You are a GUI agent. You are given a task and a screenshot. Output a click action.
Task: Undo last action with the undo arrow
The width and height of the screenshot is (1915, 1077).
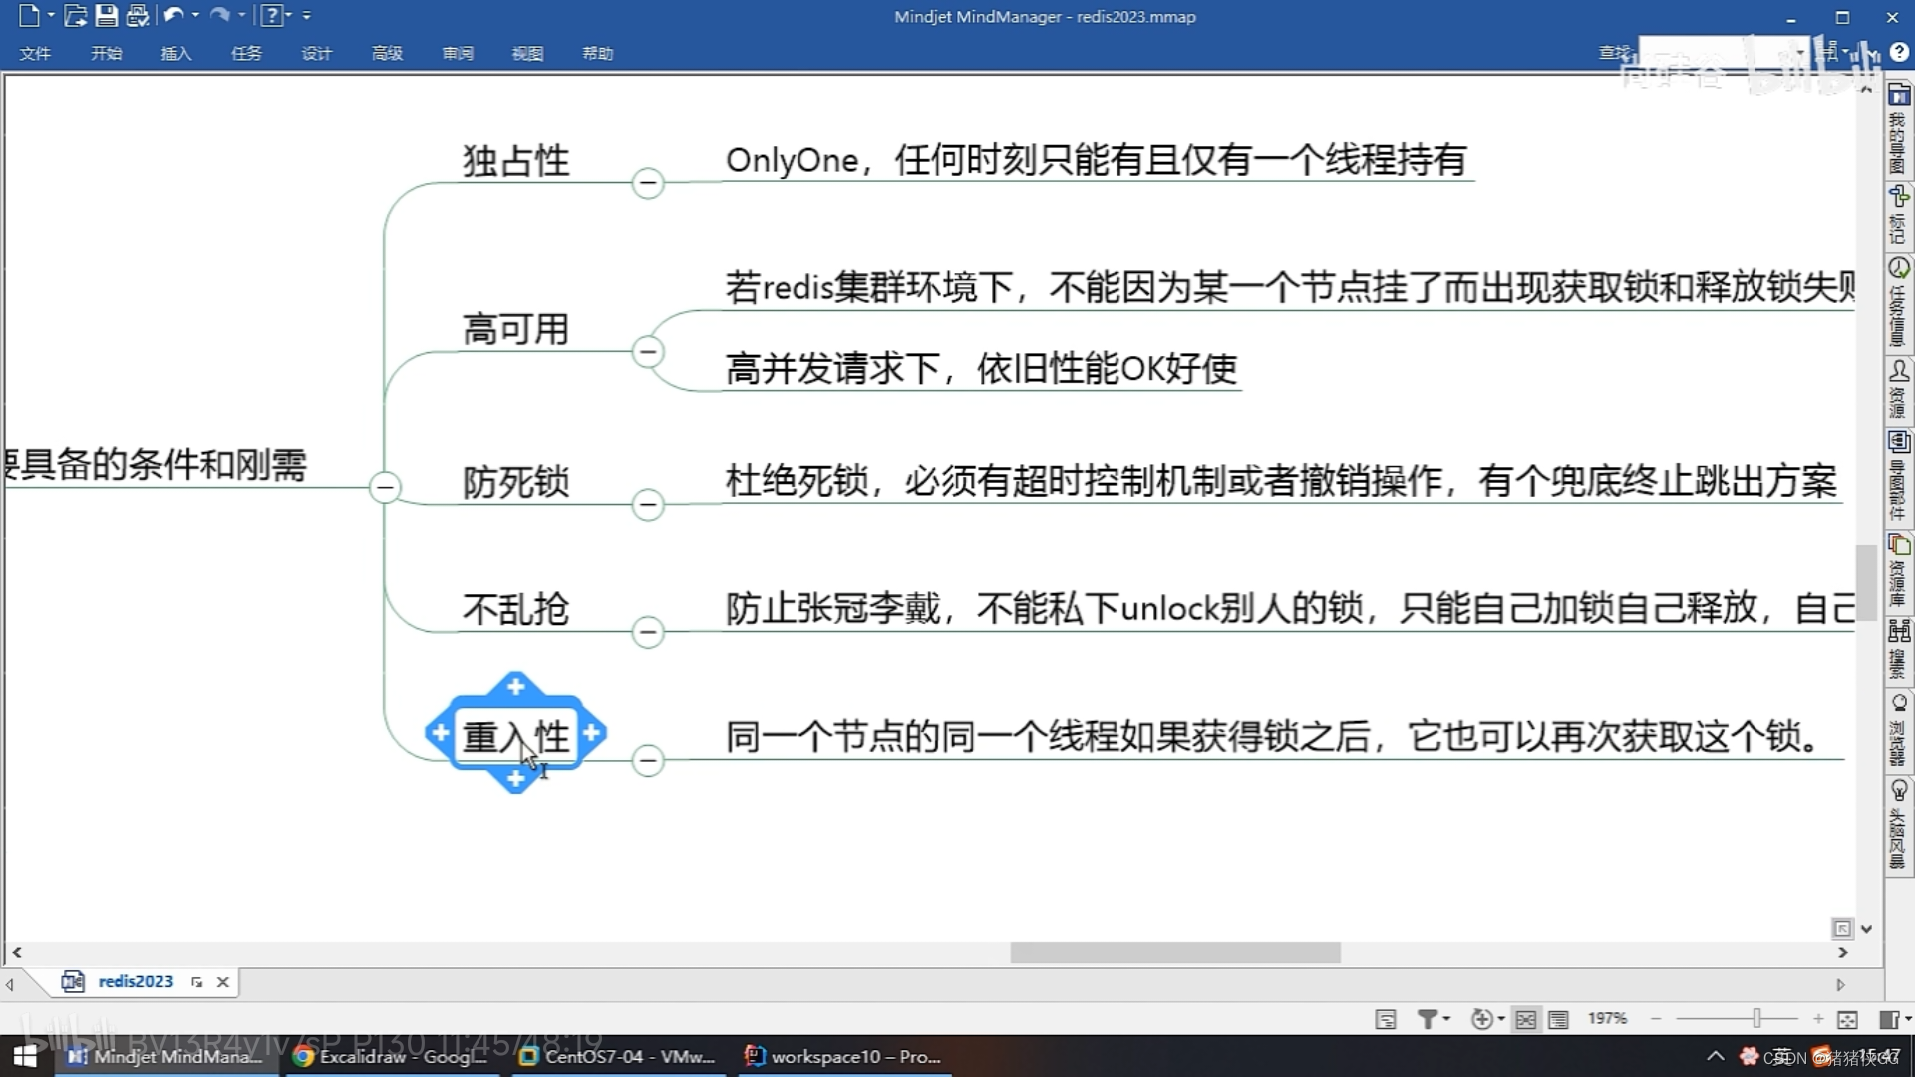(x=173, y=15)
